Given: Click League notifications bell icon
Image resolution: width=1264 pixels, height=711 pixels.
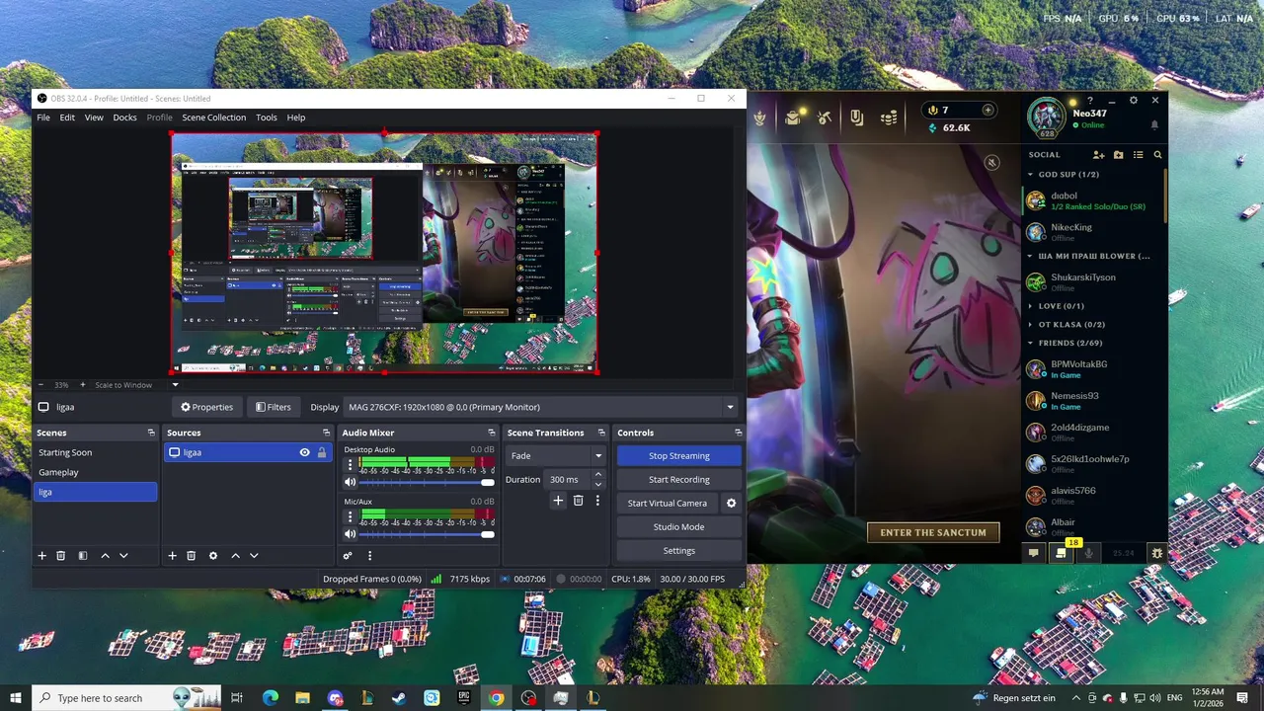Looking at the screenshot, I should [1153, 125].
